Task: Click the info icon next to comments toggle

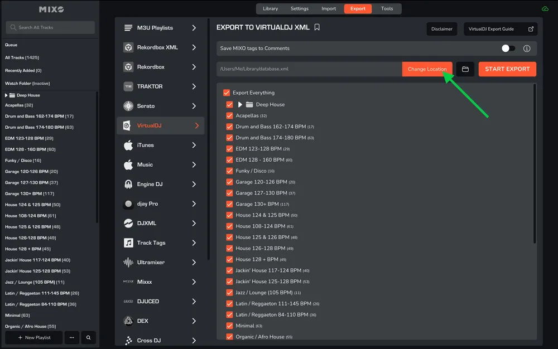Action: [x=526, y=49]
